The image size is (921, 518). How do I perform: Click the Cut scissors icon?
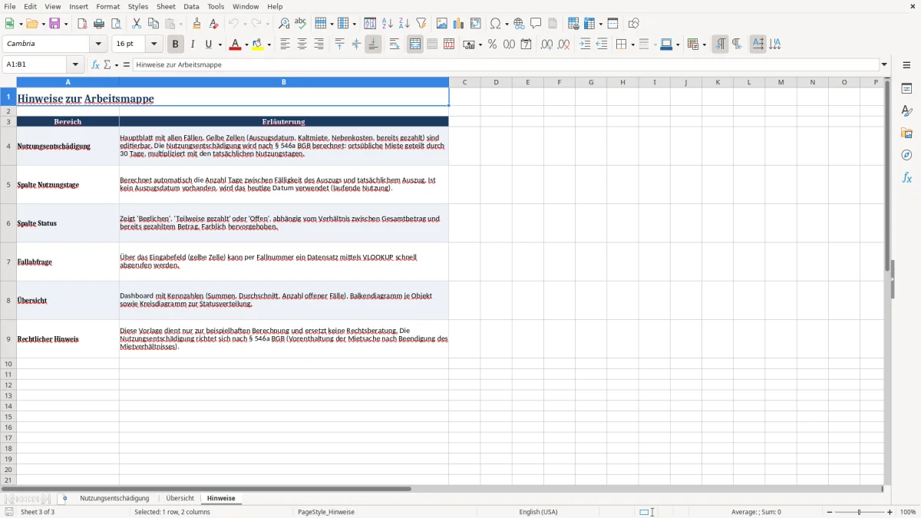tap(137, 24)
